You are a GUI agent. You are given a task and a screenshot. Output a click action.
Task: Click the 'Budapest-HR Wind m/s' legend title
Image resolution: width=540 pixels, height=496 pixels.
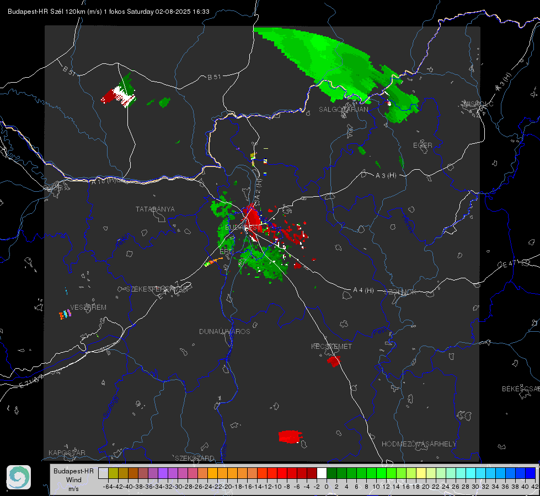[x=73, y=479]
